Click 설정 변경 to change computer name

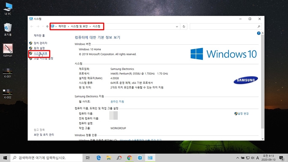click(243, 114)
